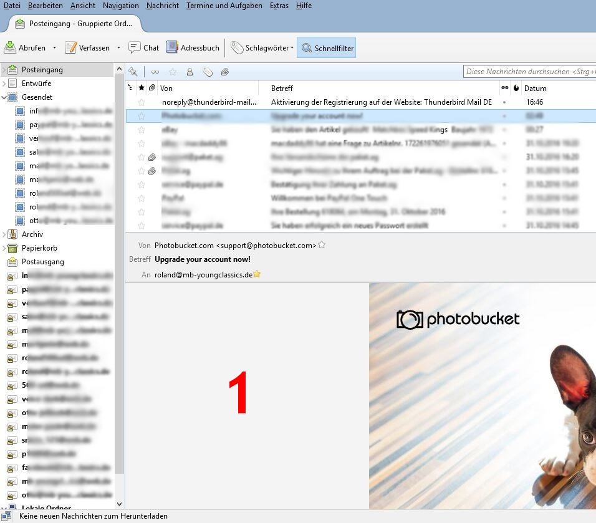Open the Schlagwörter tags dropdown
The image size is (596, 523).
point(262,48)
